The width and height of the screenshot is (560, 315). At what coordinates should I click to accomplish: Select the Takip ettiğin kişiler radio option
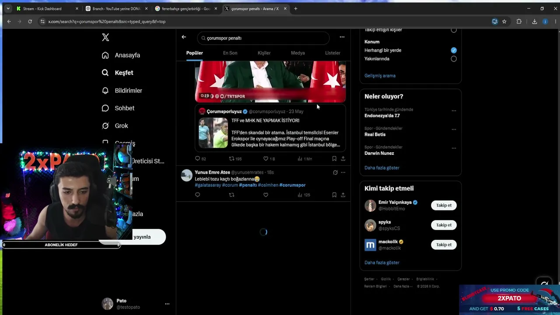point(454,30)
